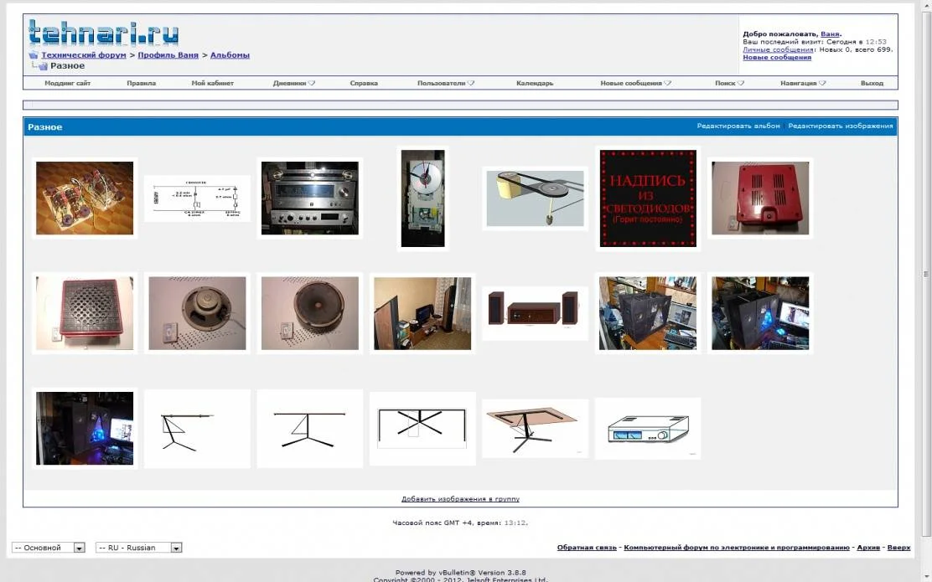
Task: Open the silver stereo receiver photo thumbnail
Action: [309, 198]
